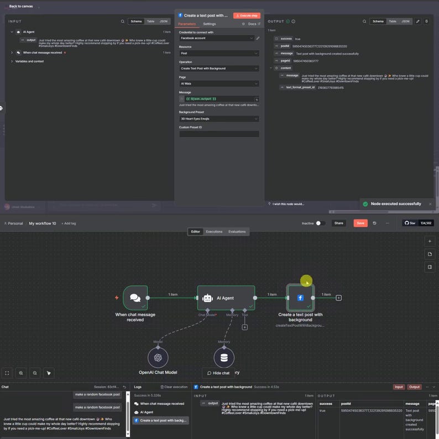Toggle the Output button in the logs panel
The height and width of the screenshot is (439, 439).
pos(414,387)
